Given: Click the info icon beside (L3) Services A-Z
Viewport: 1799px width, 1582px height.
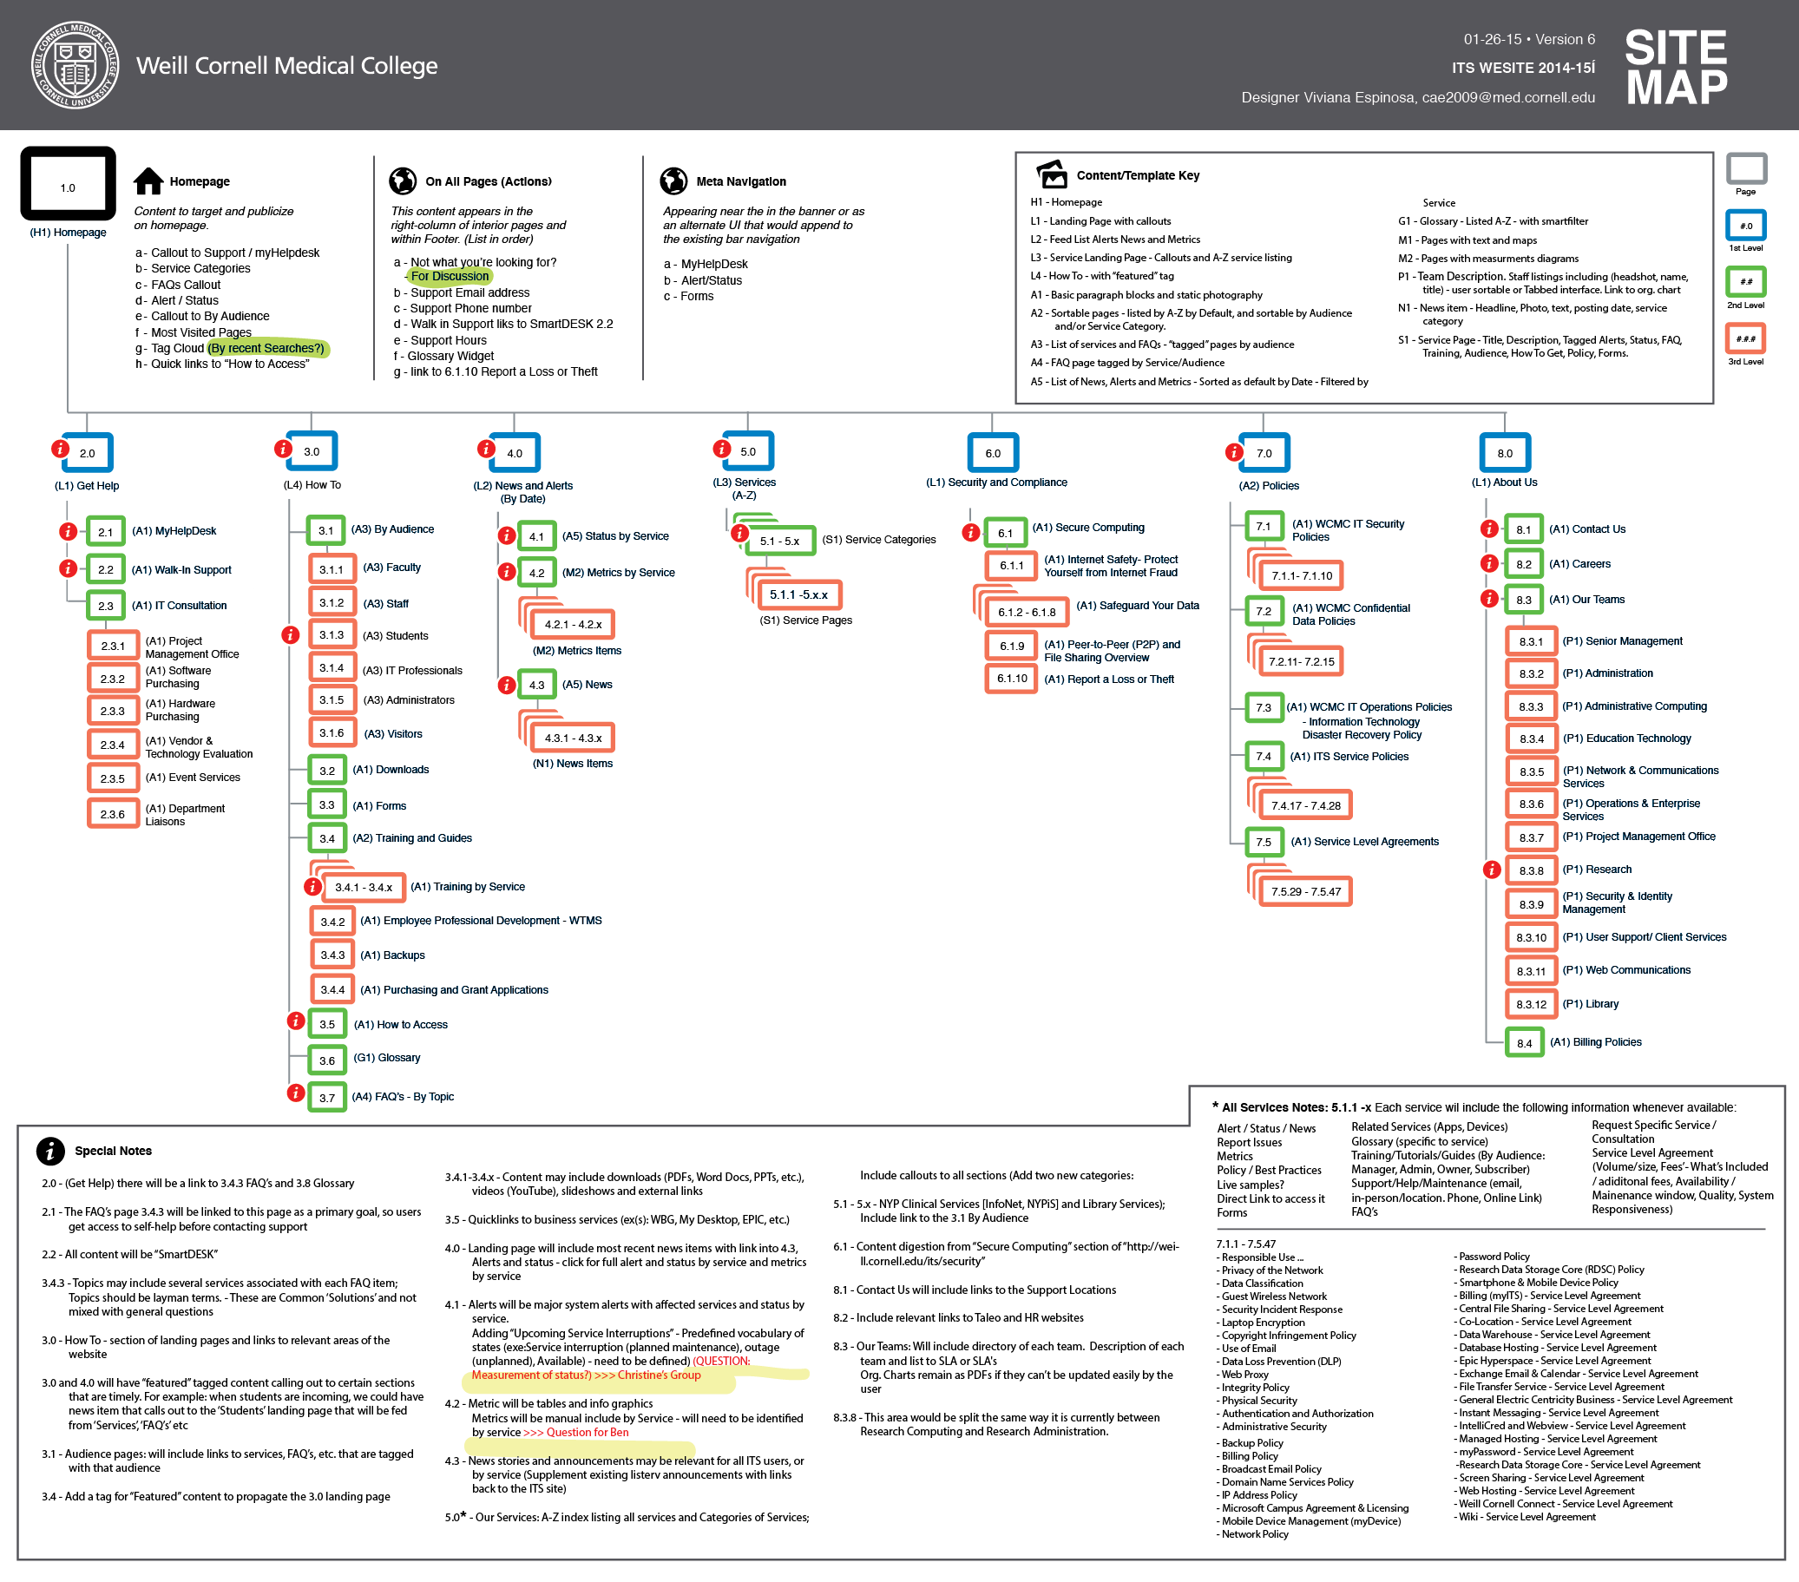Looking at the screenshot, I should click(722, 447).
